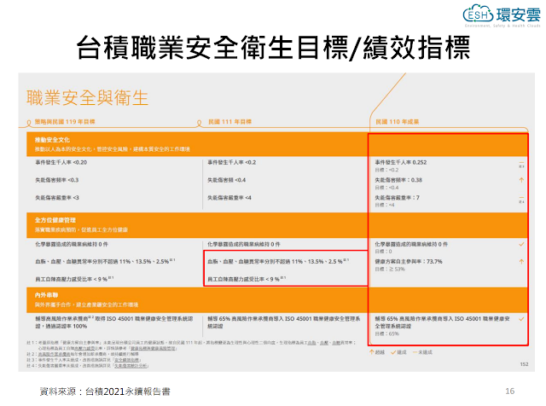546x406 pixels.
Task: Select the column header 民國 111 年目標
Action: (229, 121)
